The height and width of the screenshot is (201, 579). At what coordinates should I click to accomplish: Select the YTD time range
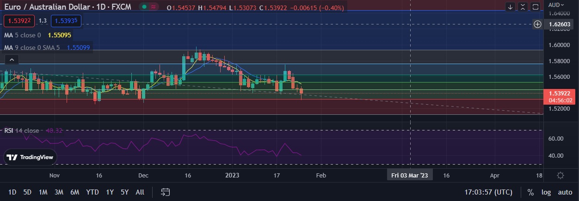(92, 192)
